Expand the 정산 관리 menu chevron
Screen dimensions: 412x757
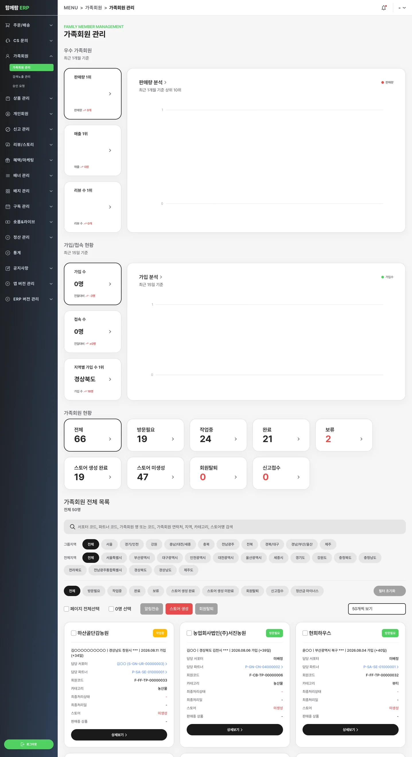[x=51, y=238]
